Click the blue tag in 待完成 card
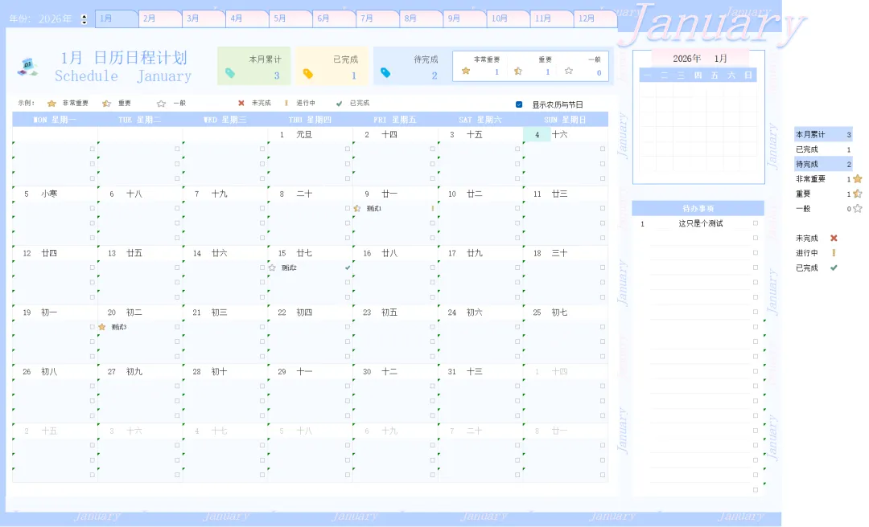This screenshot has width=869, height=527. tap(385, 72)
